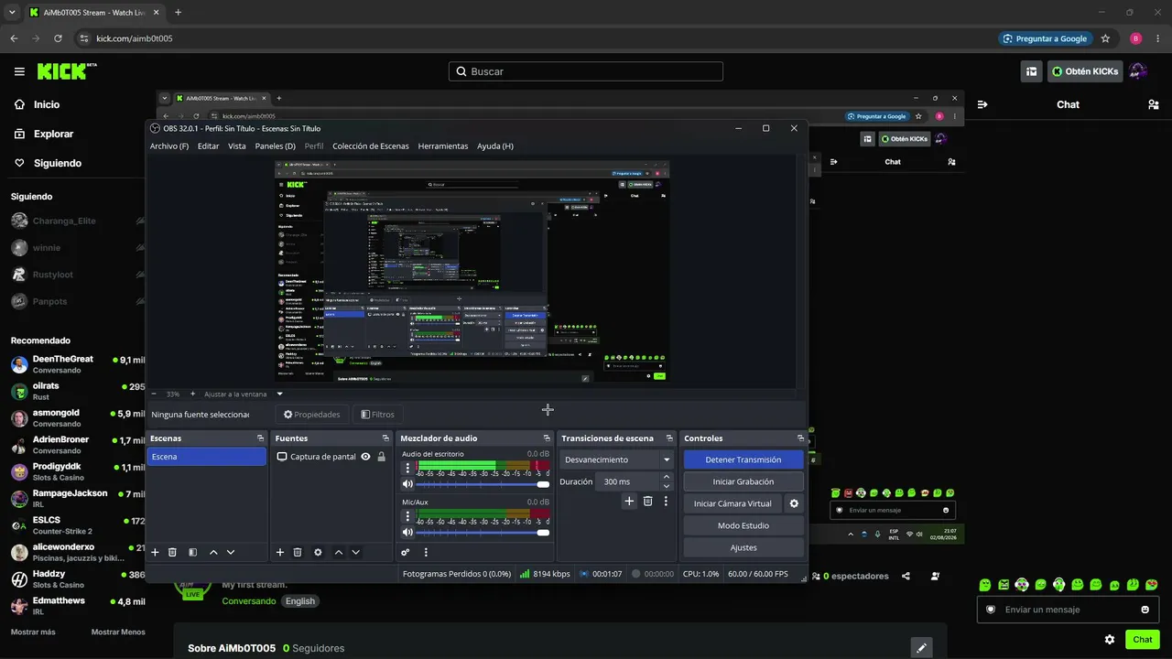Collapse the Kick chat panel
The height and width of the screenshot is (659, 1172).
[x=982, y=104]
